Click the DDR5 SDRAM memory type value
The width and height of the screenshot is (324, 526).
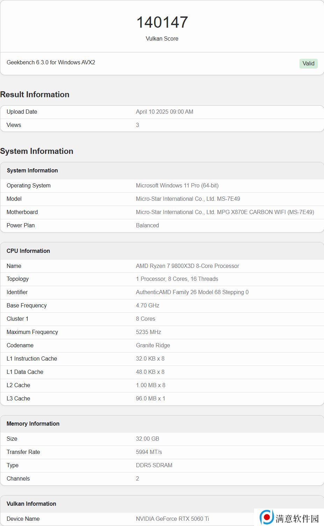coord(154,465)
